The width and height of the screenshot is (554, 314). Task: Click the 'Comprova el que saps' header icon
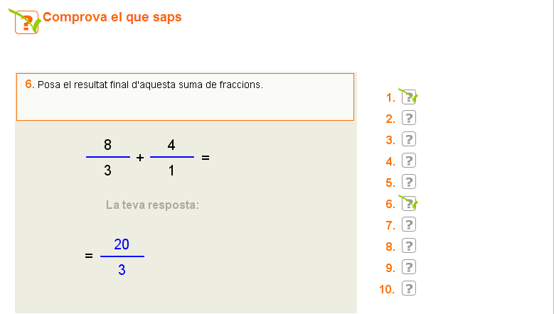pyautogui.click(x=27, y=21)
